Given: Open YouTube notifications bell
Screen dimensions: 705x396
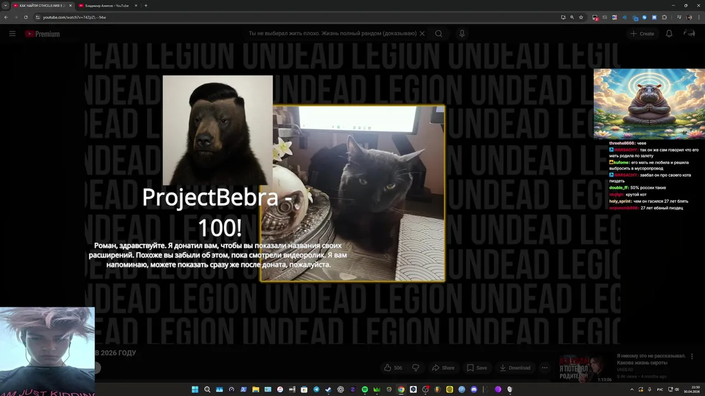Looking at the screenshot, I should pos(669,34).
